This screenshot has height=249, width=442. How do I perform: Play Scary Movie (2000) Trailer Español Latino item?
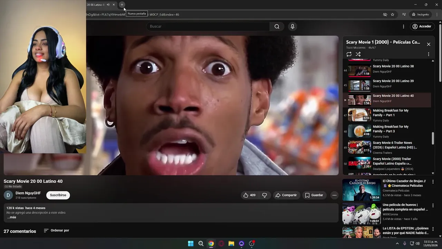(x=387, y=164)
